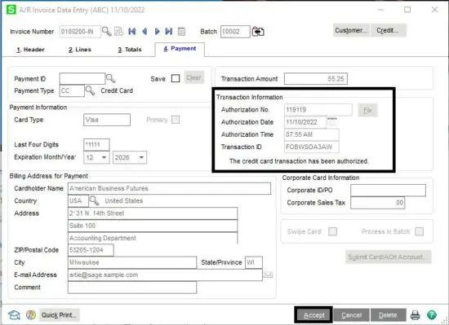Click the City field
The image size is (449, 325).
(x=132, y=262)
